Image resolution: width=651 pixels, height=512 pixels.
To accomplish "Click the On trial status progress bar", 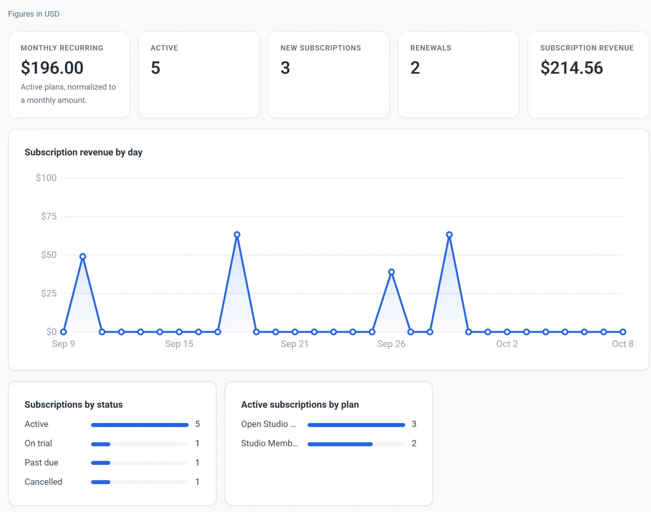I will [x=140, y=444].
